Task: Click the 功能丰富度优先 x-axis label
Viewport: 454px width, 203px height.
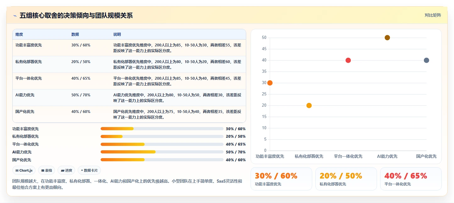Action: pyautogui.click(x=270, y=156)
